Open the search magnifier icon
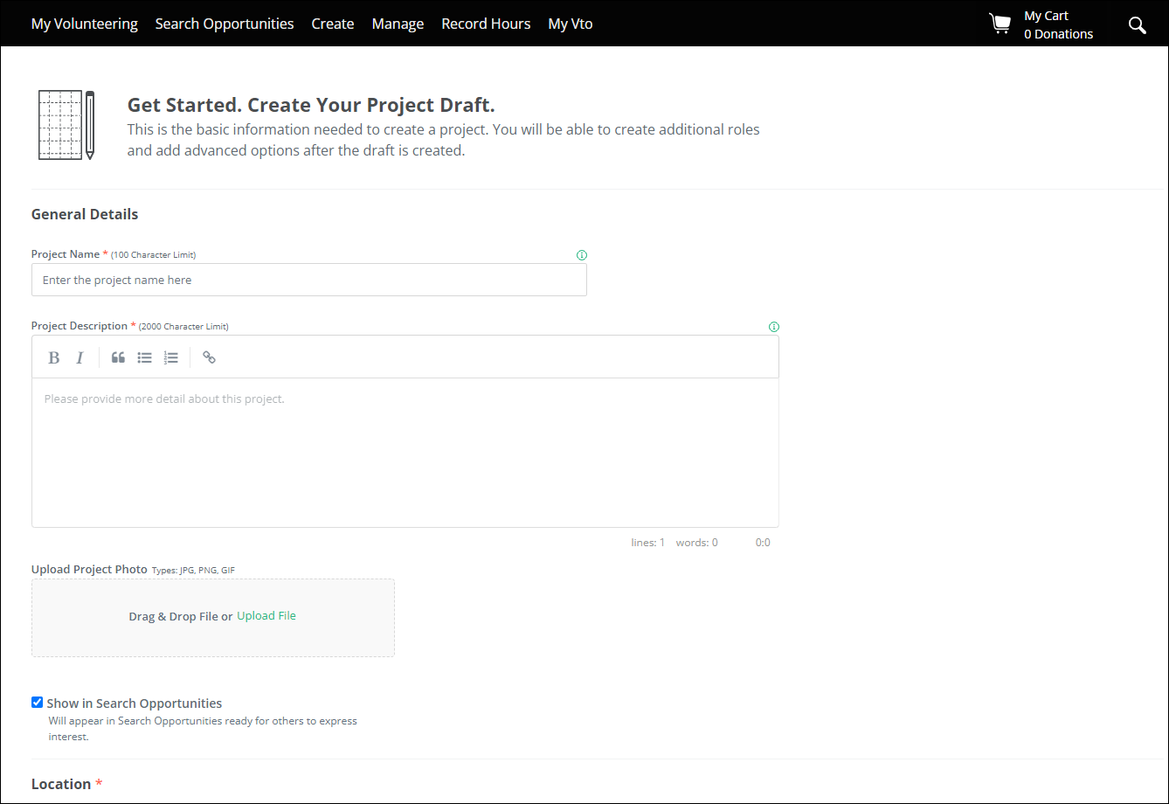Image resolution: width=1169 pixels, height=804 pixels. pyautogui.click(x=1137, y=24)
